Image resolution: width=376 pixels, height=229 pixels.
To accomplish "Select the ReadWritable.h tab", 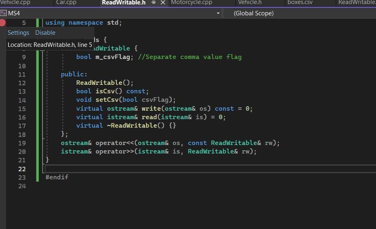I will [124, 3].
